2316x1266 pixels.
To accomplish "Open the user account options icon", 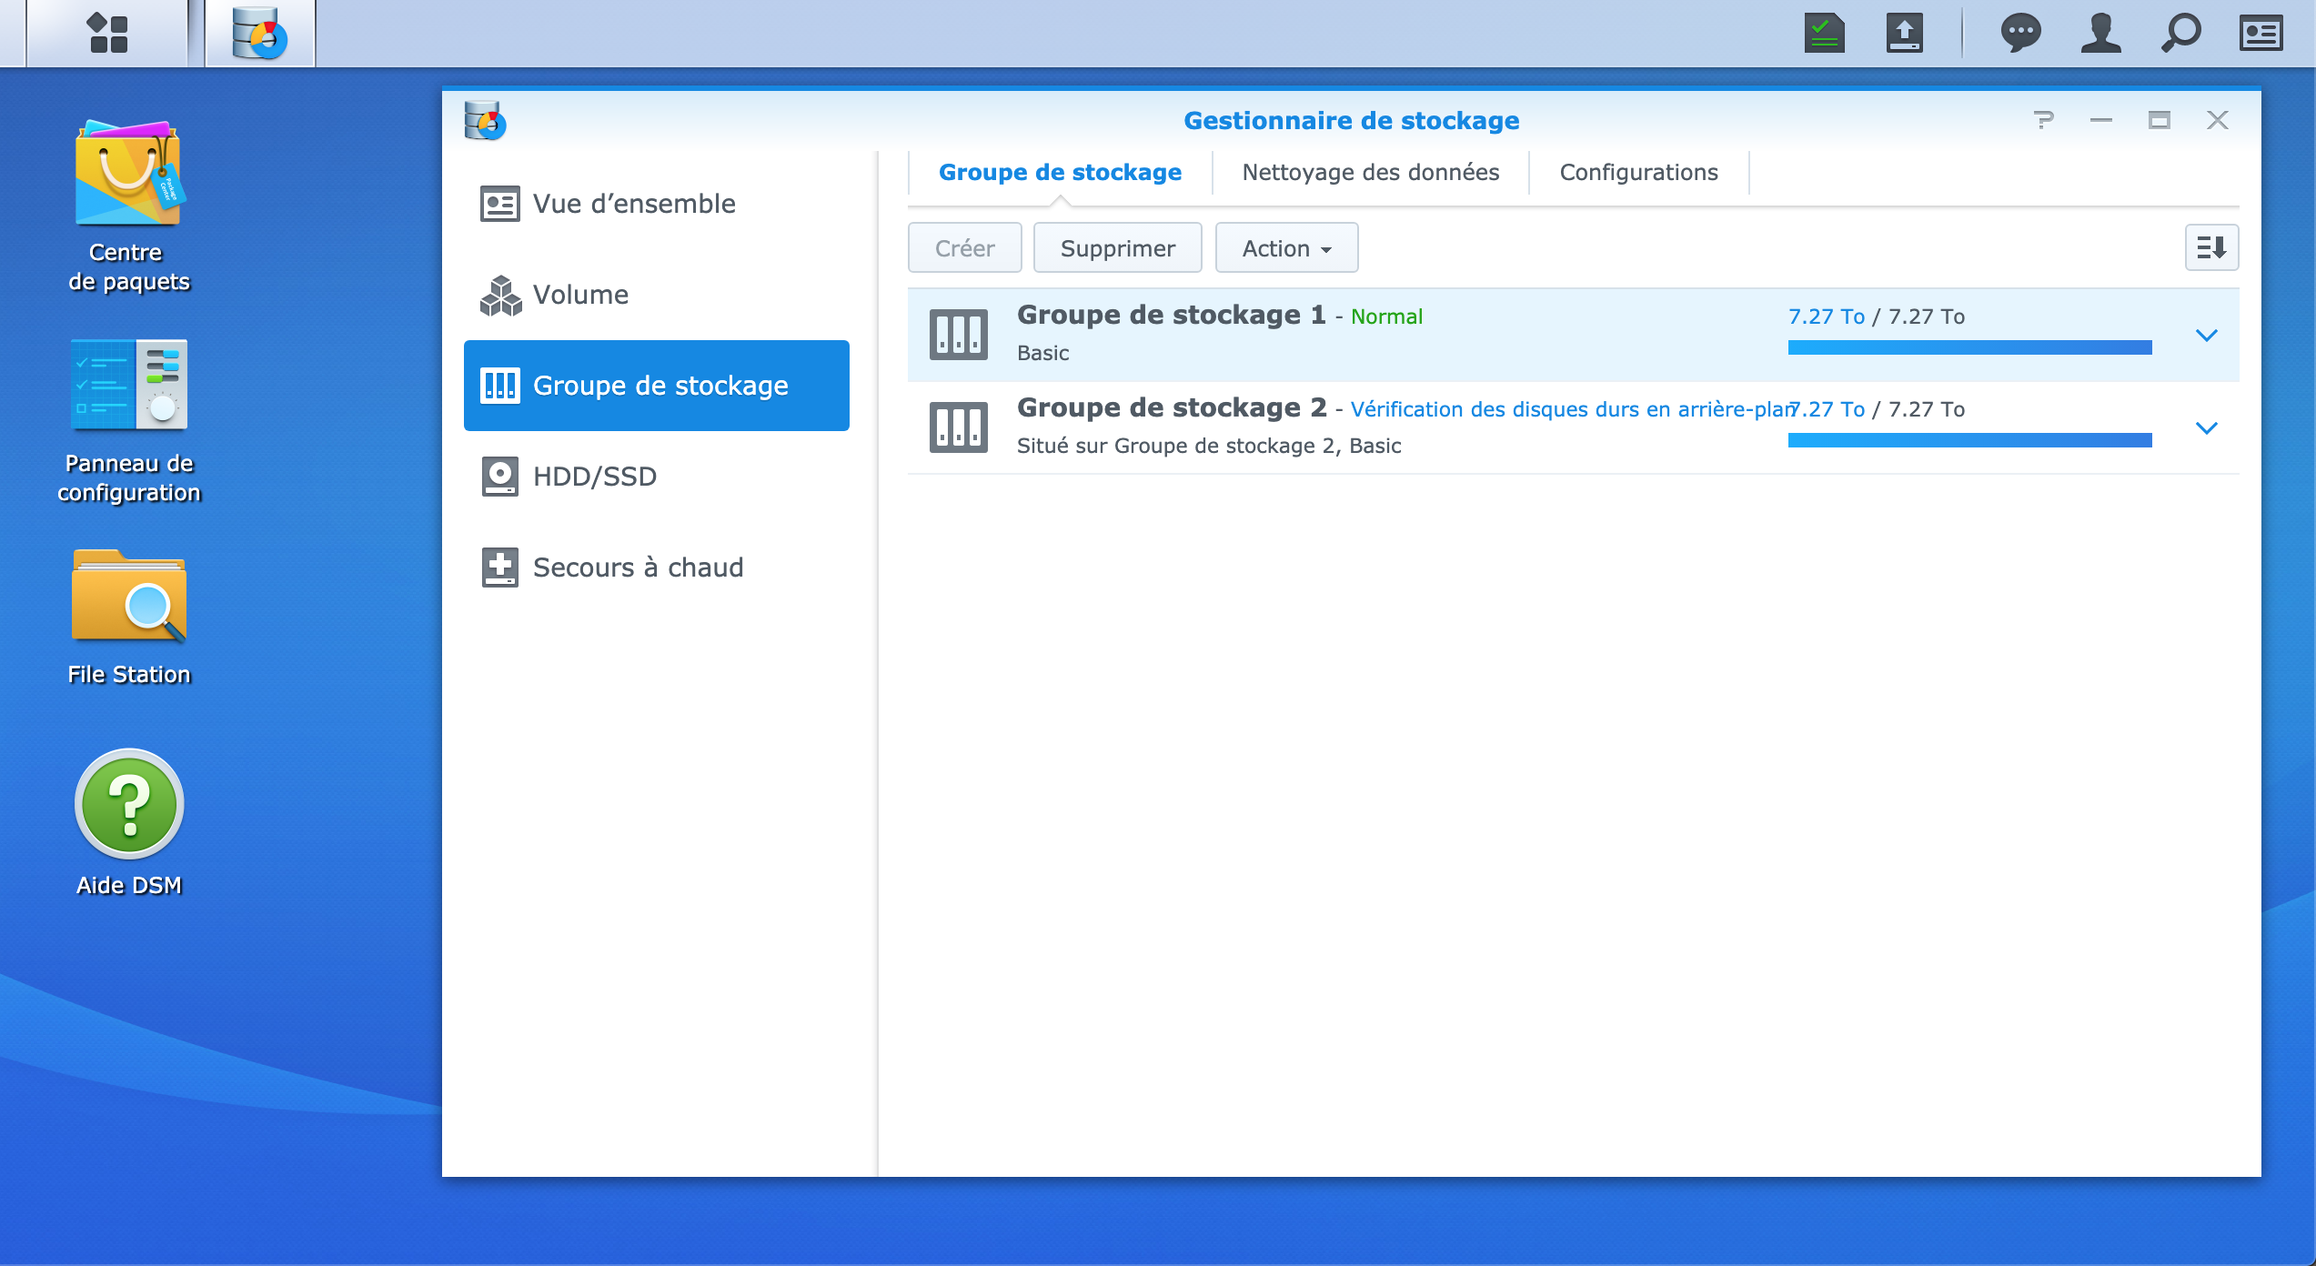I will (x=2100, y=34).
